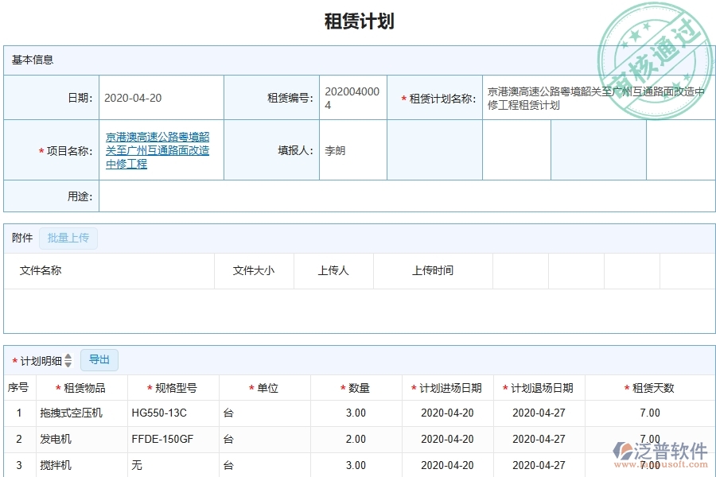
Task: Click the 填报人 value 李朗
Action: point(334,150)
